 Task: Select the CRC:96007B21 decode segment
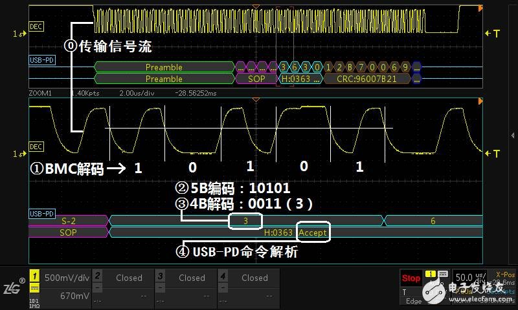click(366, 79)
